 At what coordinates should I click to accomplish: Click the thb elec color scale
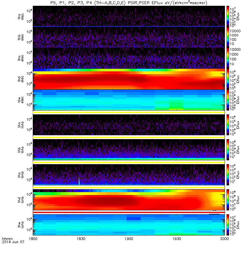click(228, 37)
